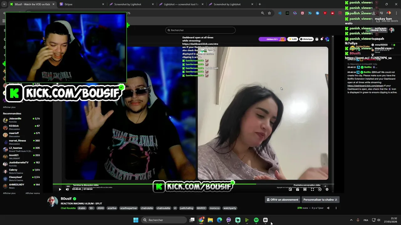Open File Explorer from the taskbar
The image size is (401, 225).
pyautogui.click(x=210, y=220)
